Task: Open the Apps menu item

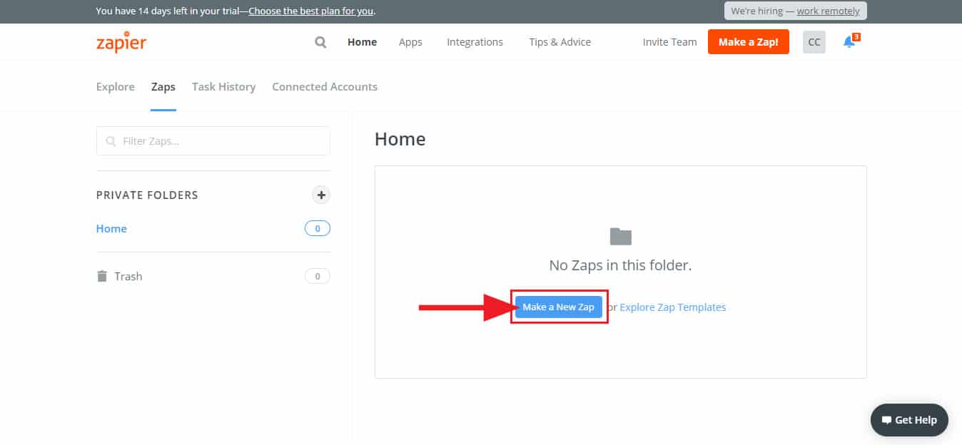Action: [410, 42]
